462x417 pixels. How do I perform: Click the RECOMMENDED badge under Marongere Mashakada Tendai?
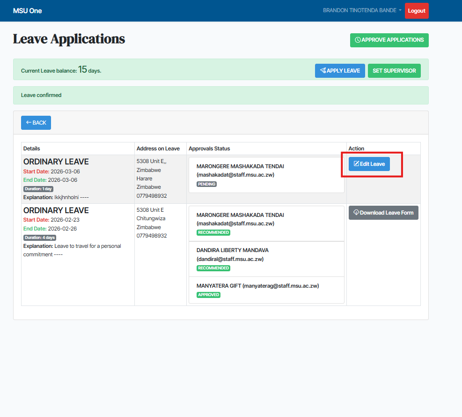(213, 232)
